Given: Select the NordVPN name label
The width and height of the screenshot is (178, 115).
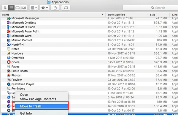Looking at the screenshot, I should click(x=18, y=45).
